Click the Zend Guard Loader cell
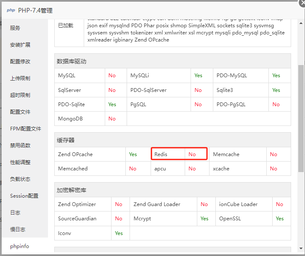The height and width of the screenshot is (256, 305). tap(163, 204)
